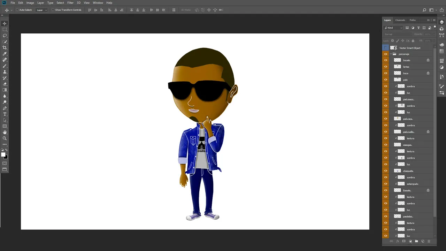The image size is (446, 251).
Task: Show the Vector Smart Object layer
Action: coord(385,48)
